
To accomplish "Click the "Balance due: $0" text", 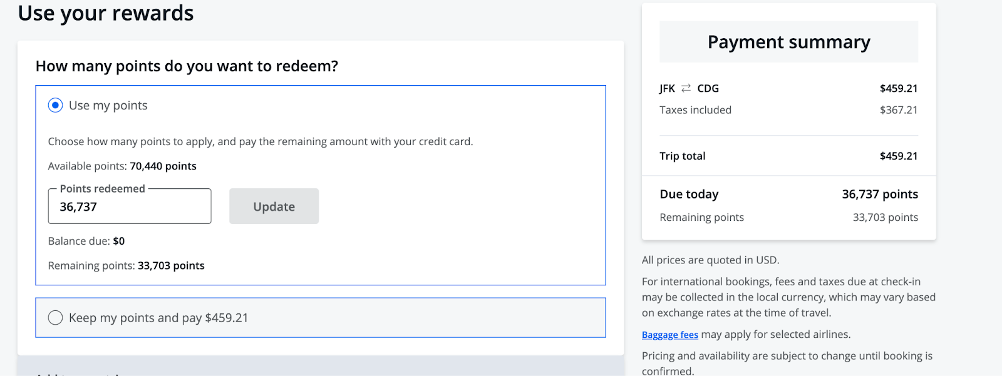I will pos(86,241).
